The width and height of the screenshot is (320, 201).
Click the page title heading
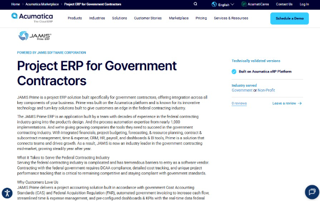coord(97,73)
